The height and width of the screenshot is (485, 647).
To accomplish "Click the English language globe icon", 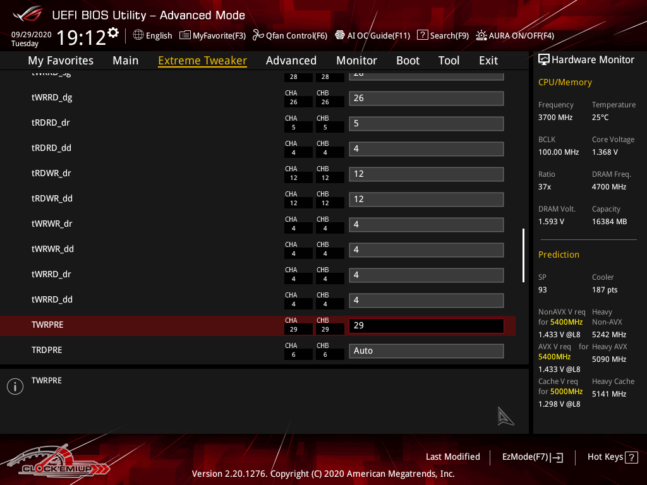I will pyautogui.click(x=138, y=35).
